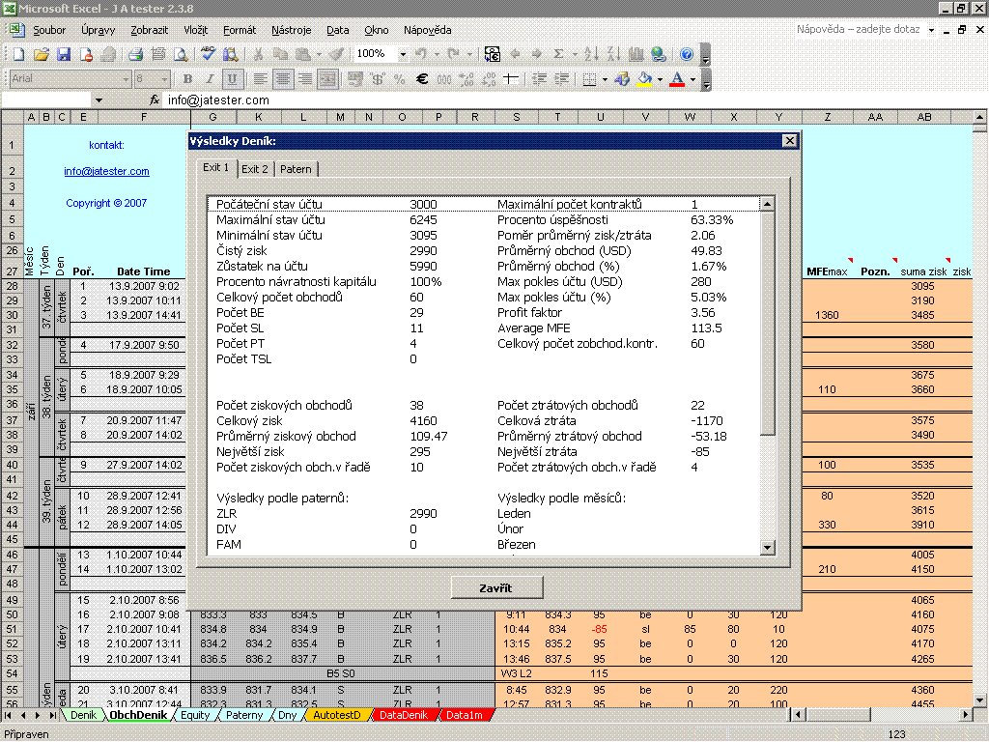Viewport: 989px width, 742px height.
Task: Open a file with the Open folder icon
Action: tap(41, 54)
